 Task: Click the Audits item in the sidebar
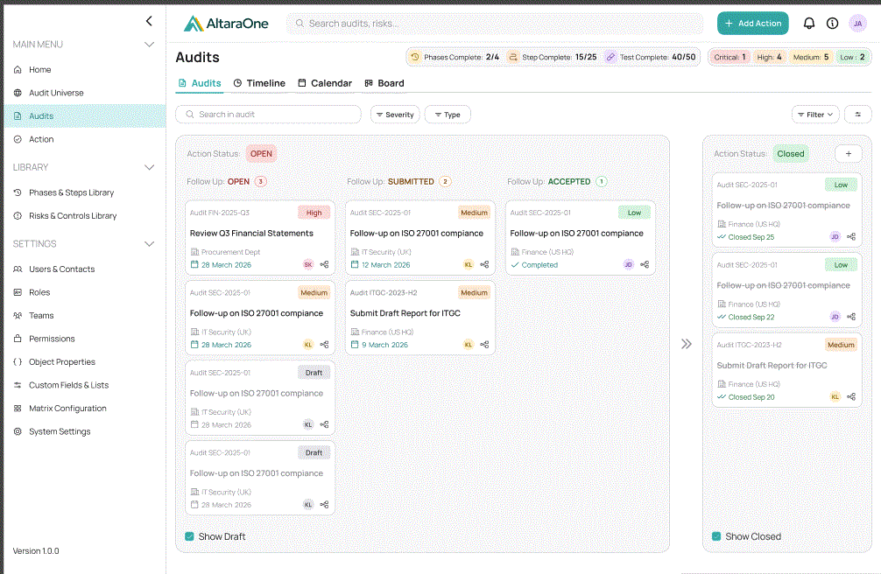(85, 115)
